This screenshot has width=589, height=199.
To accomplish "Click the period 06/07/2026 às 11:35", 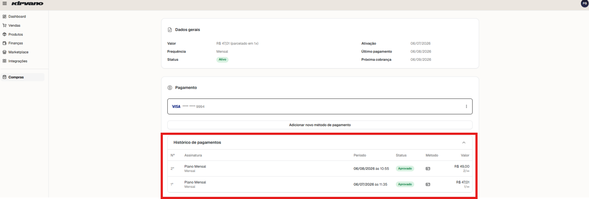I will 370,184.
